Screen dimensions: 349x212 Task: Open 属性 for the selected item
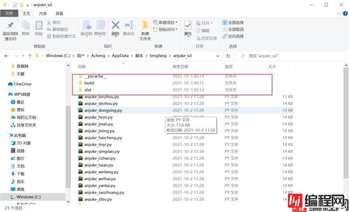pyautogui.click(x=188, y=25)
